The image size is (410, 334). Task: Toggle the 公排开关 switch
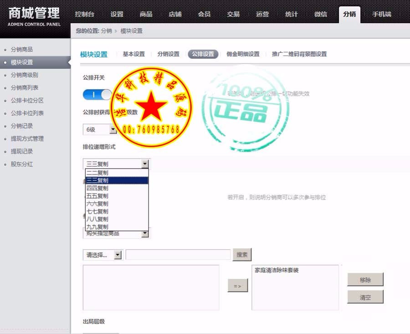(97, 95)
